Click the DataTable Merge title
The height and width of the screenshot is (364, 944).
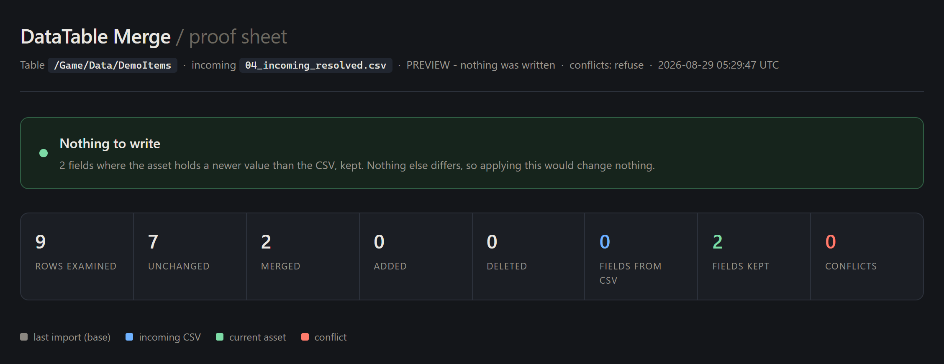click(96, 37)
